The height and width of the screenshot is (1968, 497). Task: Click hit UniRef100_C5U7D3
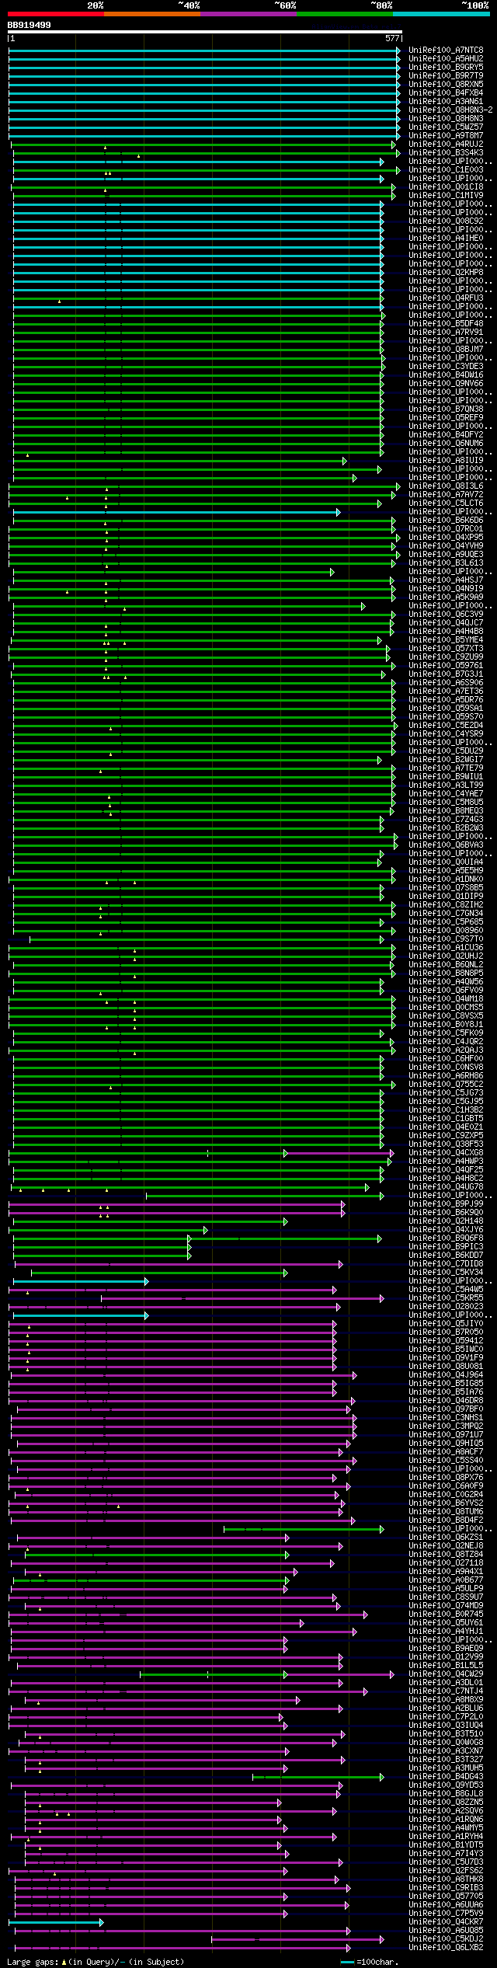click(446, 1862)
